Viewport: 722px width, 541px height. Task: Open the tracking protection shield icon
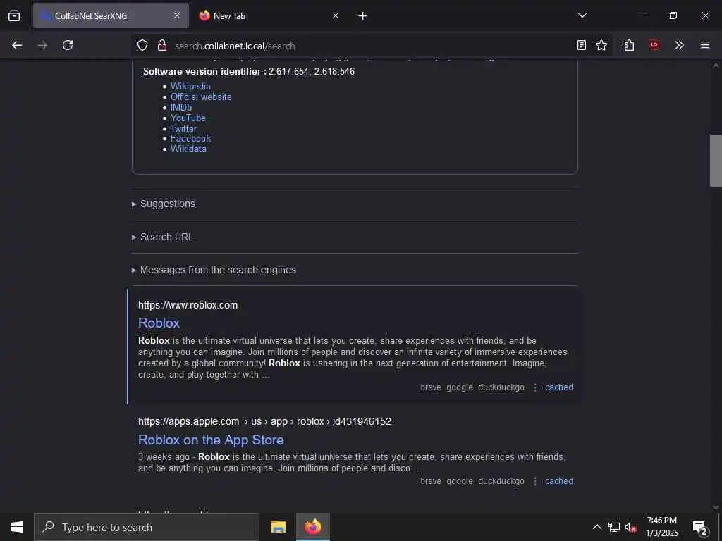click(142, 45)
